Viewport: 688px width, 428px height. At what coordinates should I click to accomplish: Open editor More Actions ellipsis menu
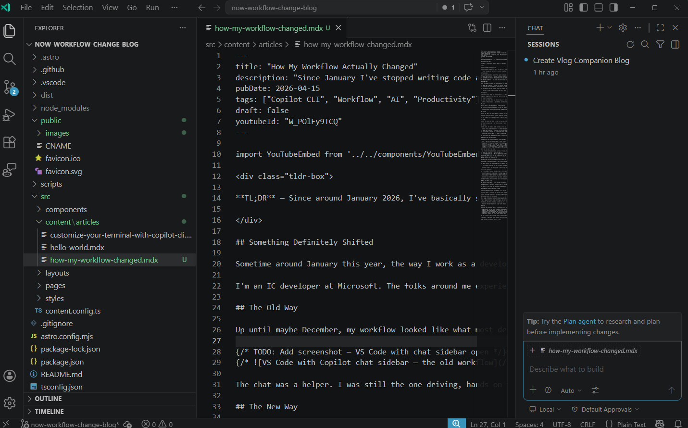click(x=502, y=28)
